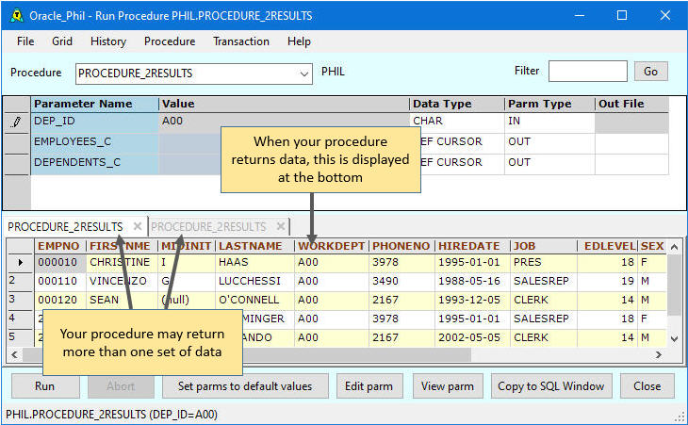Image resolution: width=688 pixels, height=425 pixels.
Task: Click the Value column header
Action: pos(284,104)
